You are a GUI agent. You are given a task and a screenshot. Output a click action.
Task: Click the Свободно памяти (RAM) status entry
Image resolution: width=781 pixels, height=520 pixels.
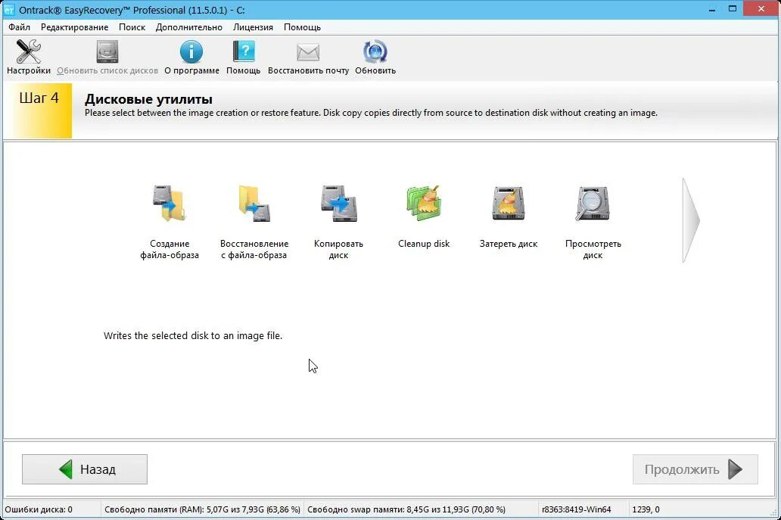(x=202, y=509)
